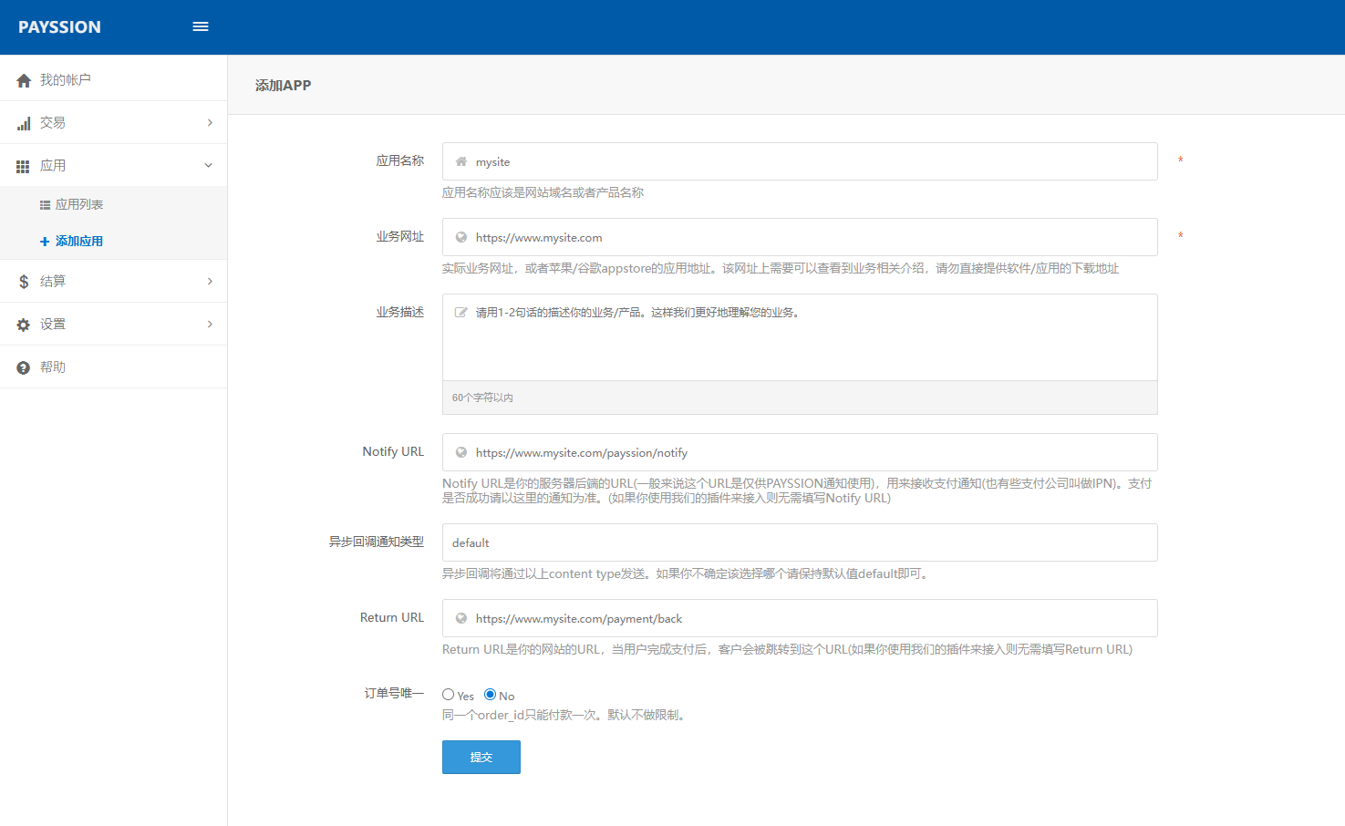The image size is (1345, 826).
Task: Open the 添加应用 sidebar item
Action: [78, 242]
